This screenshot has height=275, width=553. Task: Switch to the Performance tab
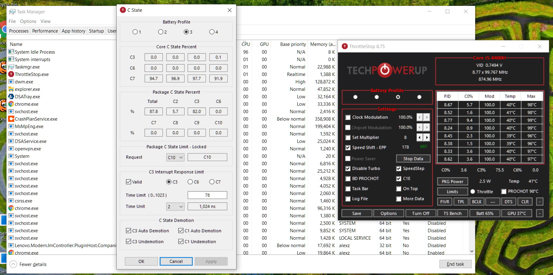(x=45, y=31)
